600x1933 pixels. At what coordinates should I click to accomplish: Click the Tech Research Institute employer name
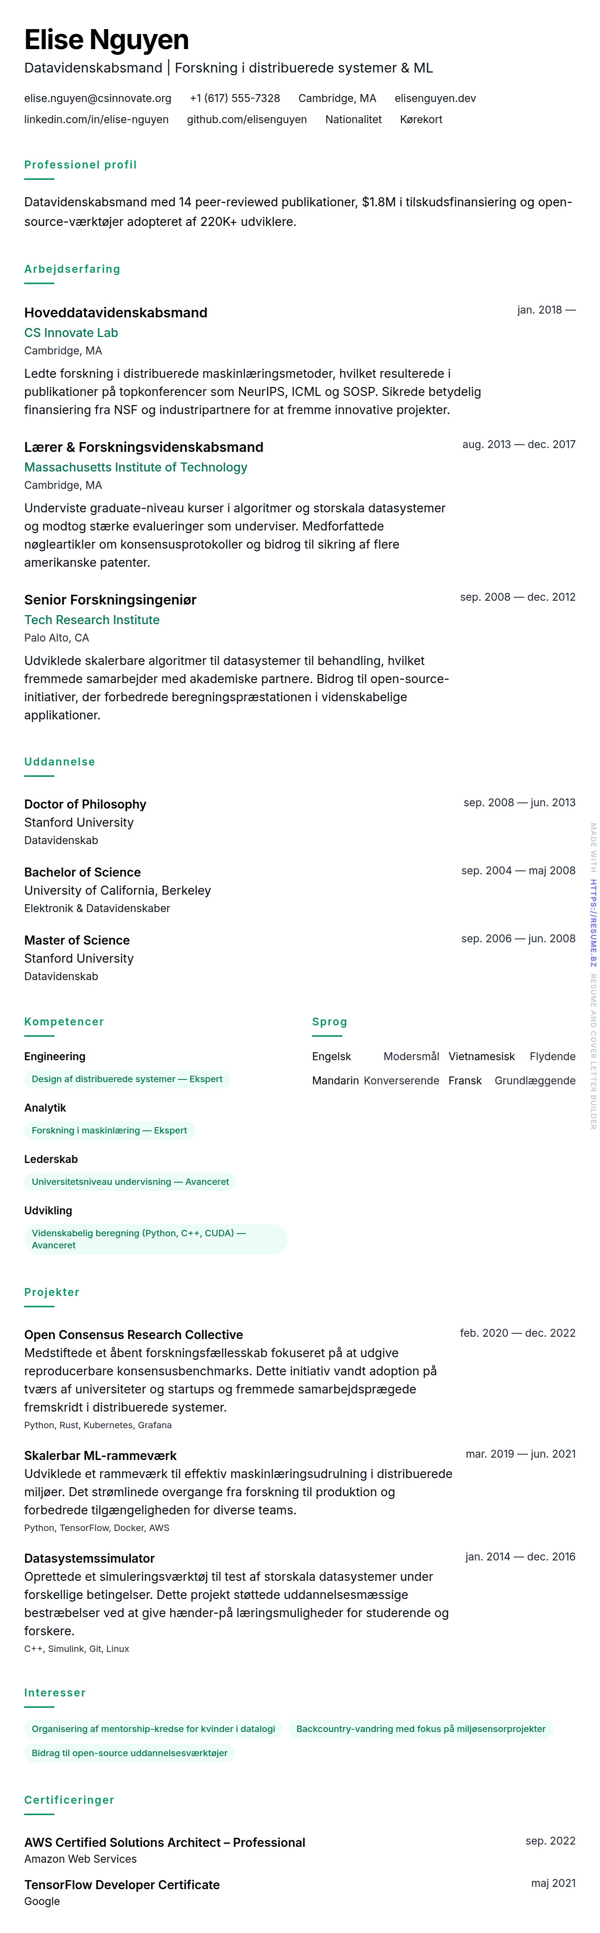(91, 620)
